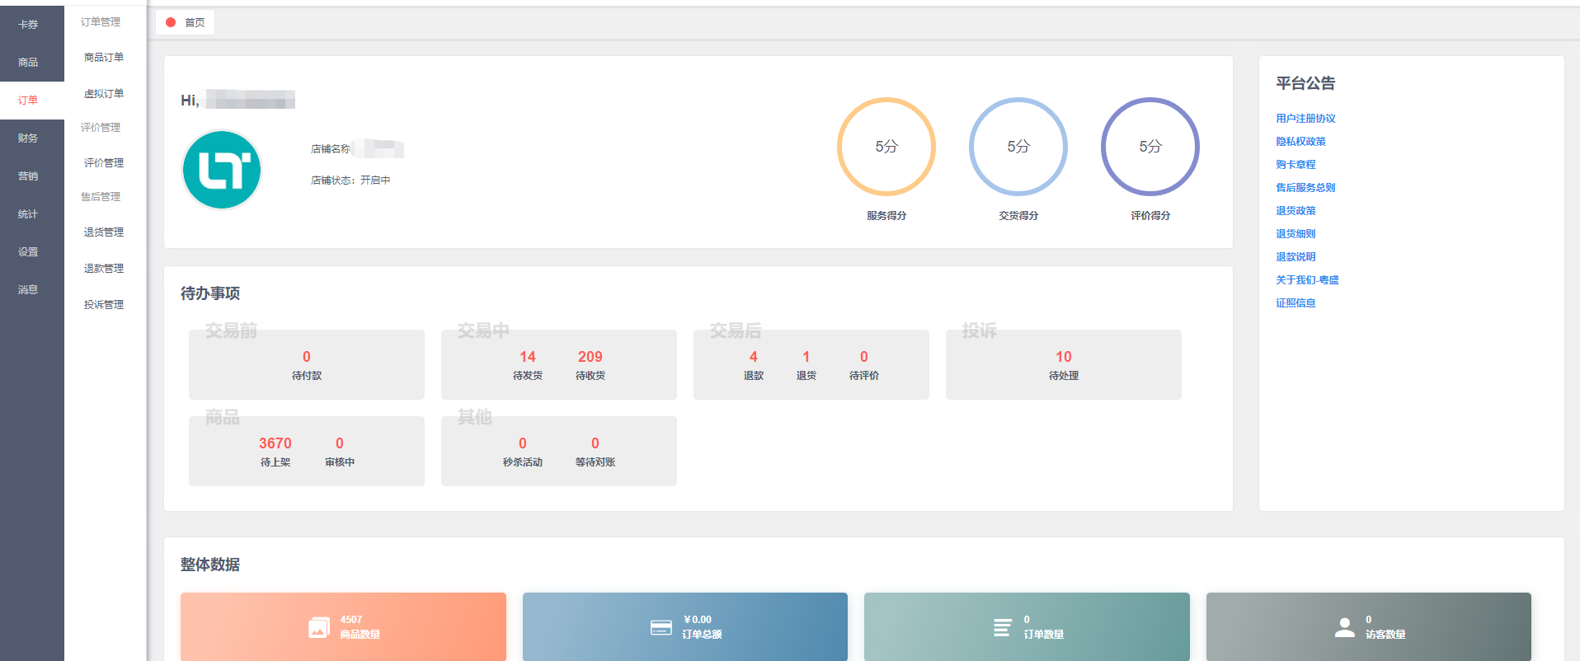Click the 0 等待对账 count
Image resolution: width=1580 pixels, height=661 pixels.
[595, 443]
